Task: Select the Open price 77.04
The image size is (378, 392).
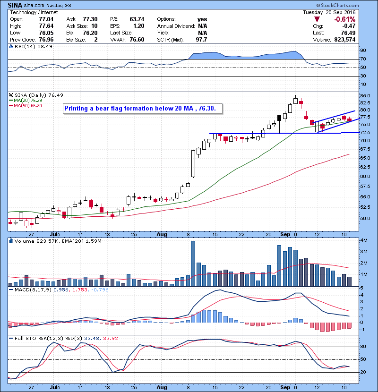Action: pos(46,19)
